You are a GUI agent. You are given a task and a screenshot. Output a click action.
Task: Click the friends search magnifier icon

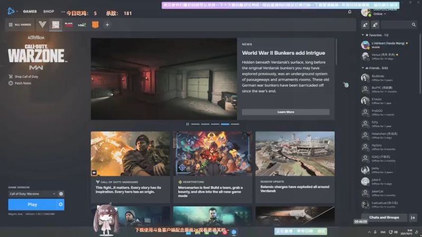pyautogui.click(x=414, y=25)
